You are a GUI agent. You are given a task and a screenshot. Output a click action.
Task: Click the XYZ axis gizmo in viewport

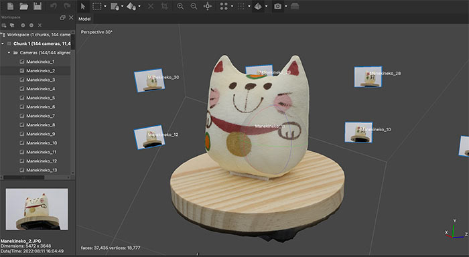pos(455,230)
